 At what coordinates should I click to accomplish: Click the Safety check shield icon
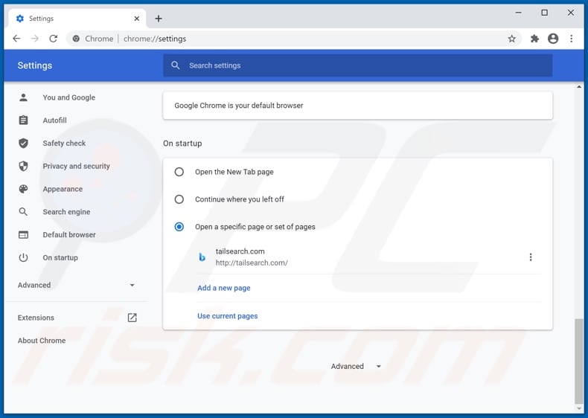23,144
